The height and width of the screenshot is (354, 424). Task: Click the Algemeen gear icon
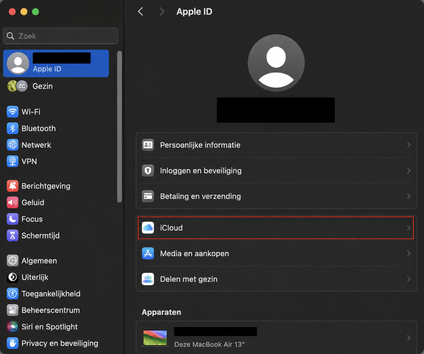13,261
